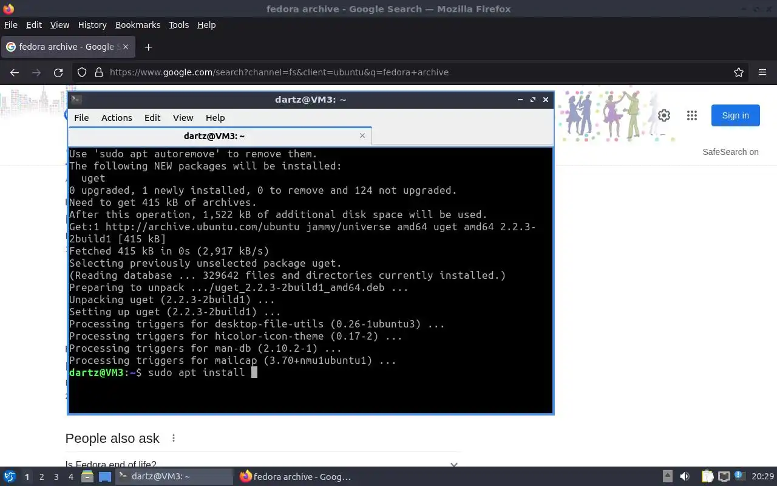This screenshot has width=777, height=486.
Task: Click the SafeSearch on link
Action: pos(730,152)
